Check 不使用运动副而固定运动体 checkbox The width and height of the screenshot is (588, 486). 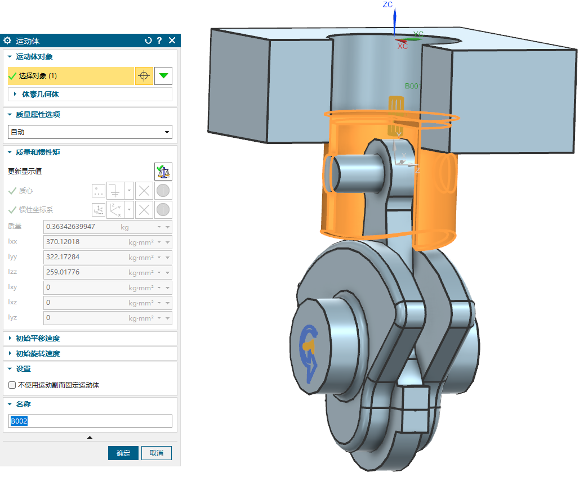tap(12, 385)
